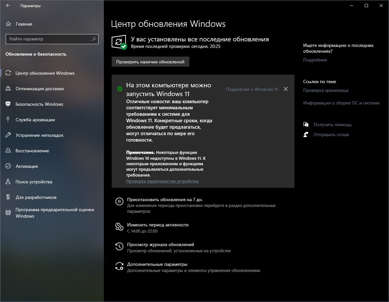Click the Поиск устройства locator icon

(x=8, y=182)
